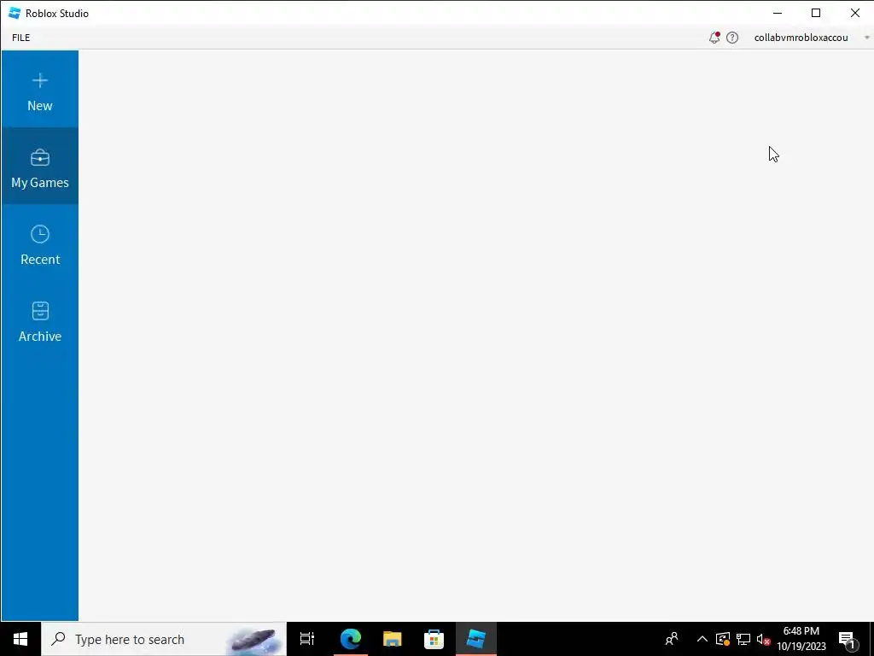Open the clock showing 6:48 PM
The width and height of the screenshot is (874, 656).
tap(801, 639)
